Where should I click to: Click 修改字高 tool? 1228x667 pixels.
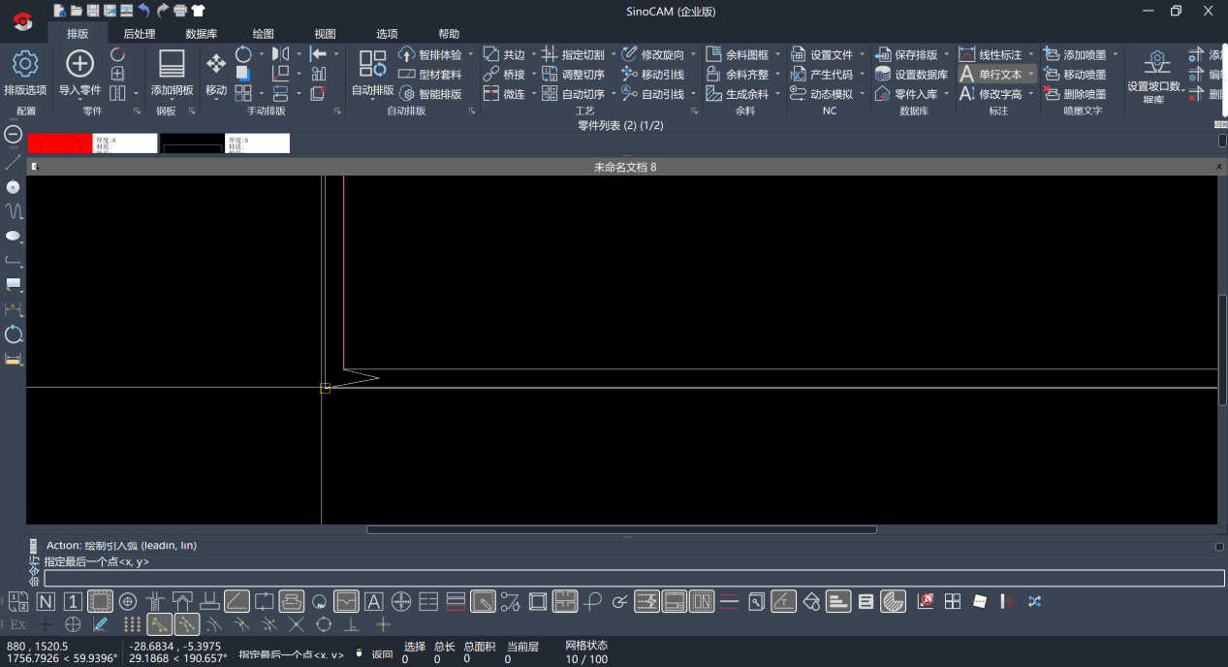pyautogui.click(x=991, y=94)
